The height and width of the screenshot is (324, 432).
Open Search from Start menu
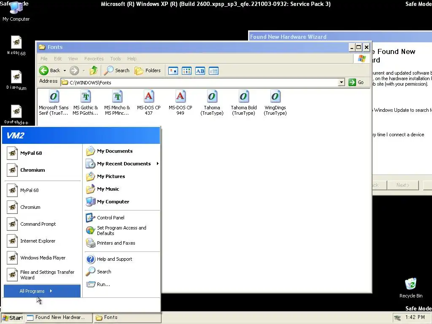click(x=122, y=272)
